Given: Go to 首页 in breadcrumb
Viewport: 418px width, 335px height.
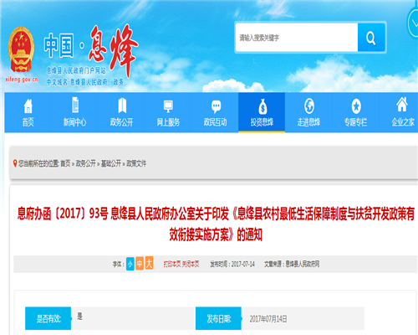Looking at the screenshot, I should pos(65,163).
